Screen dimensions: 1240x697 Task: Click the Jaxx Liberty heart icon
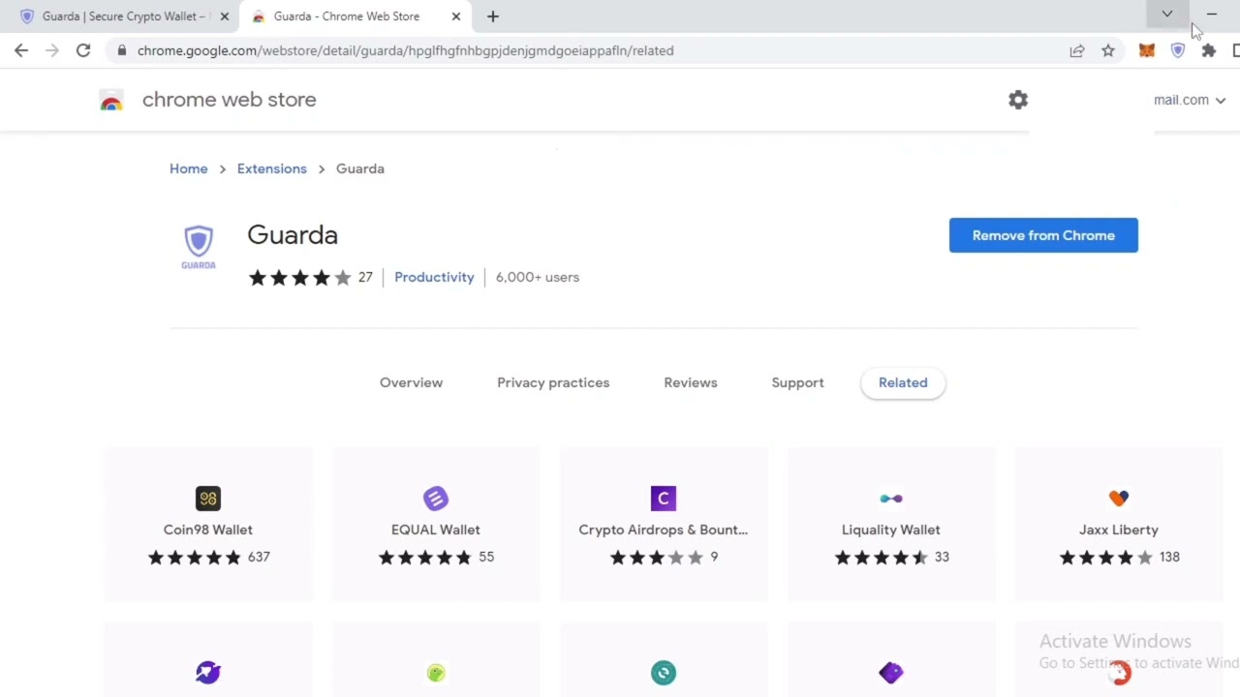click(x=1119, y=499)
